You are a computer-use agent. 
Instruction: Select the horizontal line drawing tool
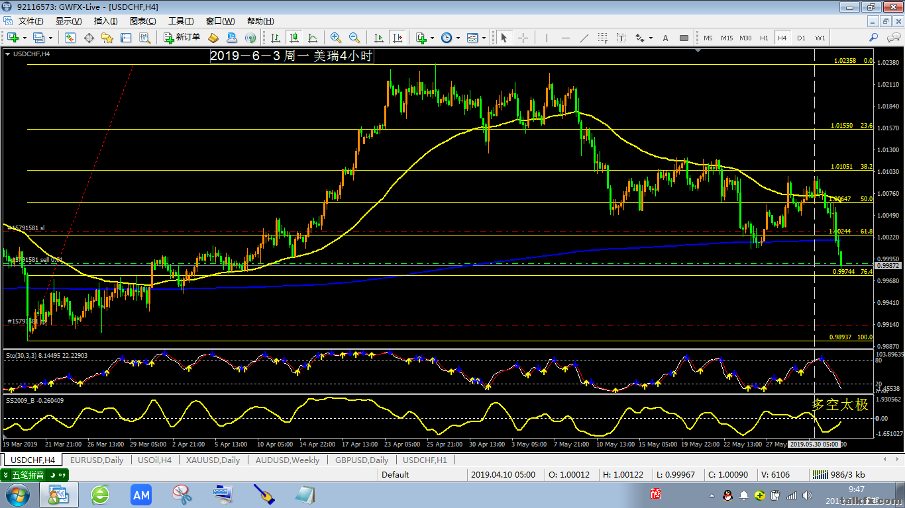[x=565, y=38]
